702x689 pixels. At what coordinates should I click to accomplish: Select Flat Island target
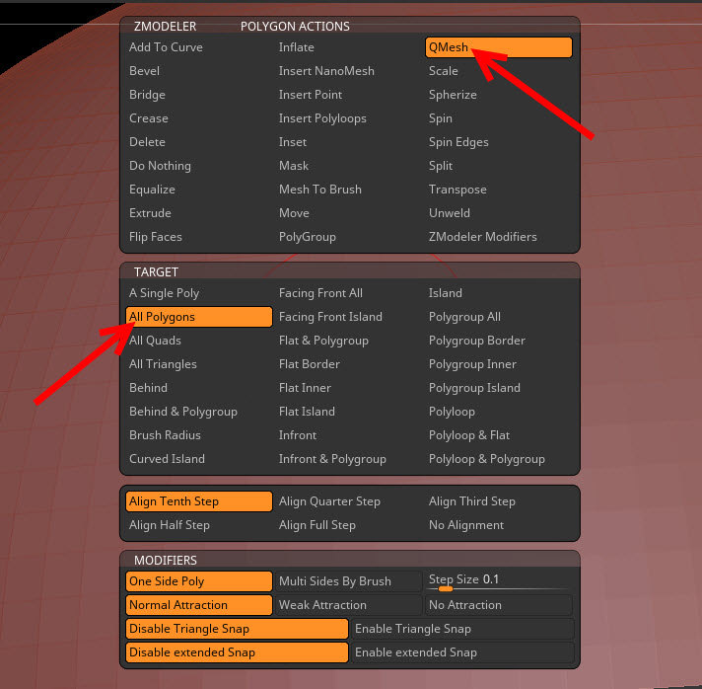307,412
